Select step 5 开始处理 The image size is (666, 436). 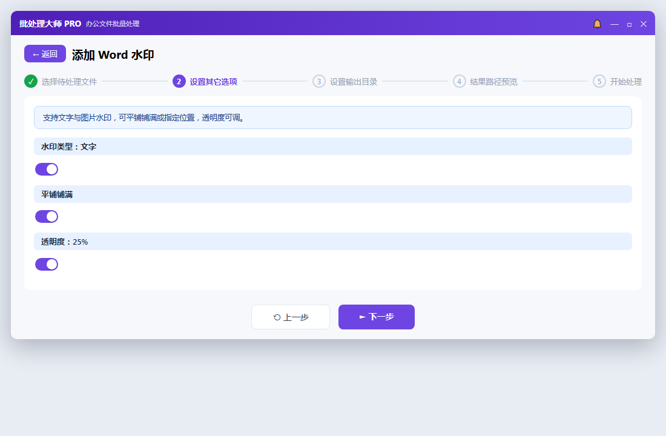[x=617, y=81]
